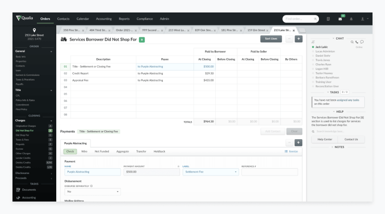Click the binoculars icon beside section title
Viewport: 385px width, 214px height.
coord(63,39)
